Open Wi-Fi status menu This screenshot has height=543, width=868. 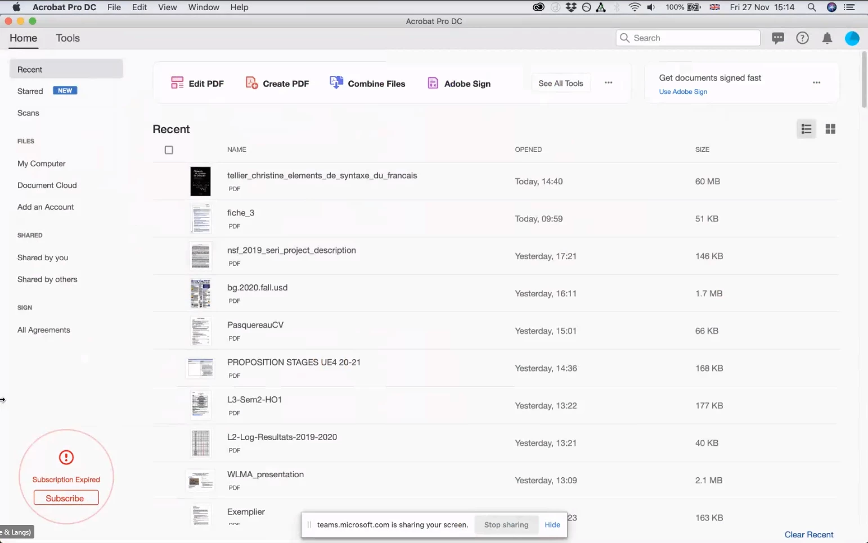(x=635, y=7)
